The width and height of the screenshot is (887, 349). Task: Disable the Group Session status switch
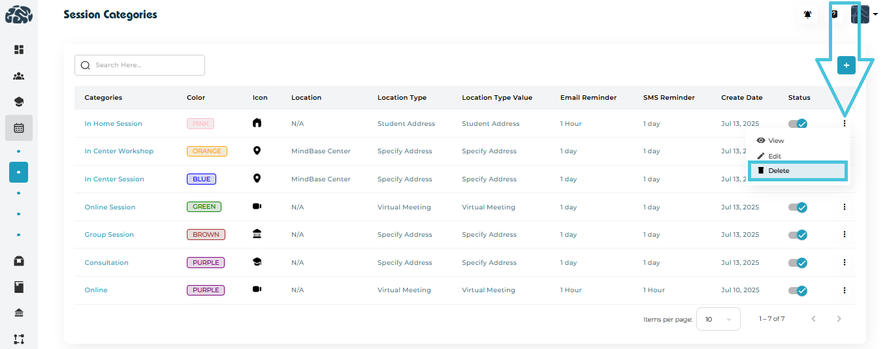pos(798,235)
